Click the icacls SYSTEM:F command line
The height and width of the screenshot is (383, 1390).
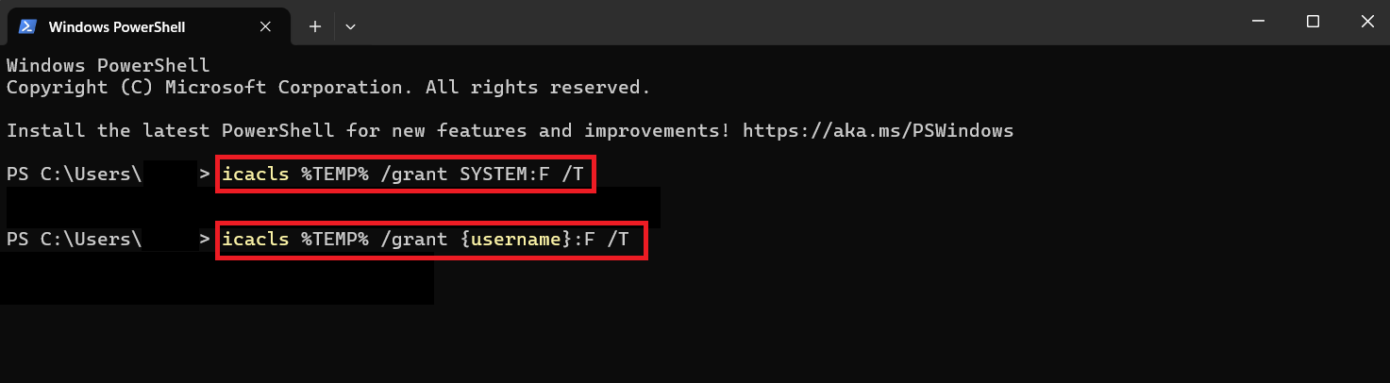(x=406, y=174)
